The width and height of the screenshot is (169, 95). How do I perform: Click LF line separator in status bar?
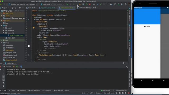tap(87, 93)
